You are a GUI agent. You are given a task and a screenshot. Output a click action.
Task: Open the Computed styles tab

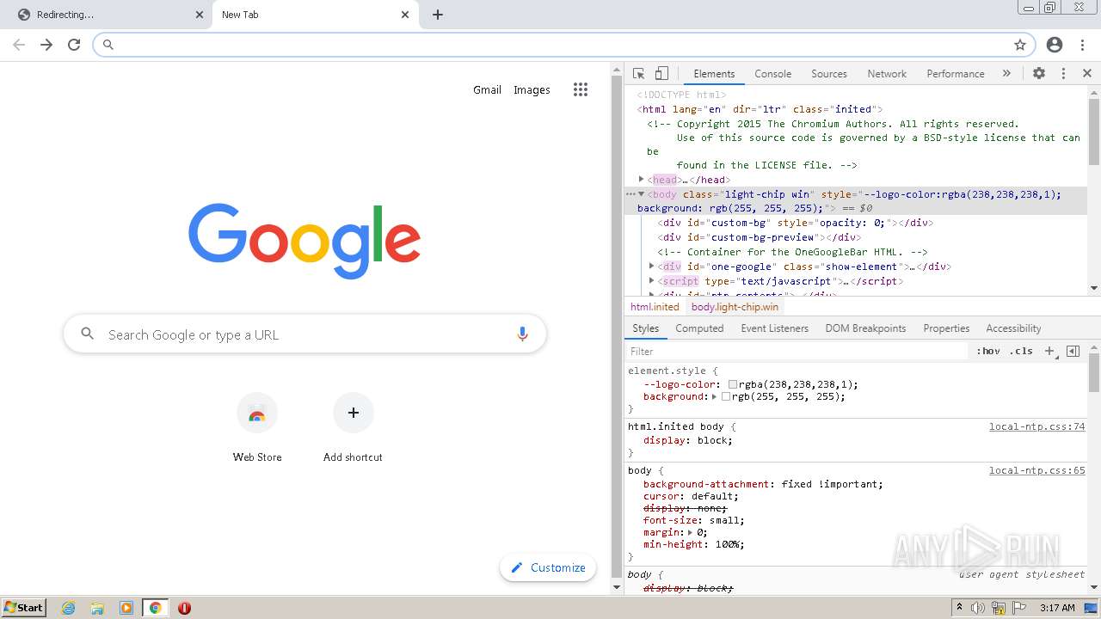tap(699, 328)
